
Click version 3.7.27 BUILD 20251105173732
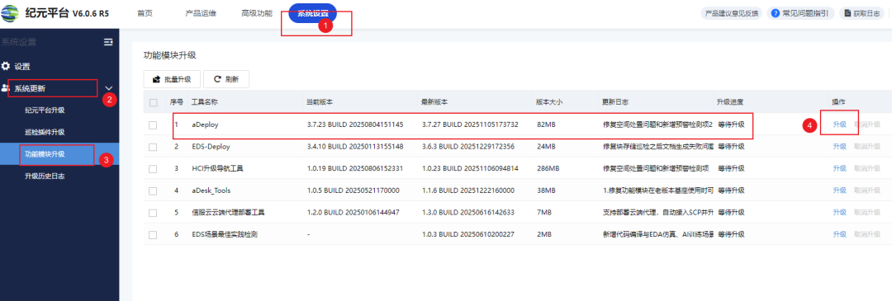471,125
